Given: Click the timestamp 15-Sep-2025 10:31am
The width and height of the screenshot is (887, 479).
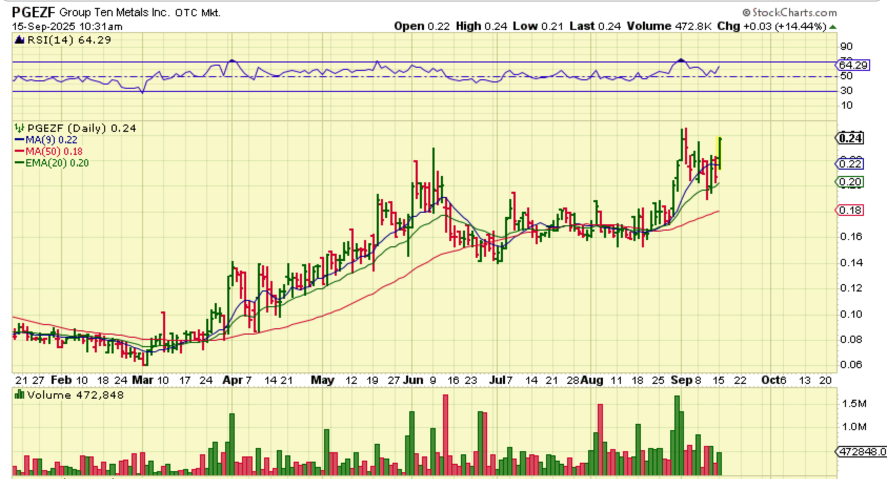Looking at the screenshot, I should [x=67, y=26].
